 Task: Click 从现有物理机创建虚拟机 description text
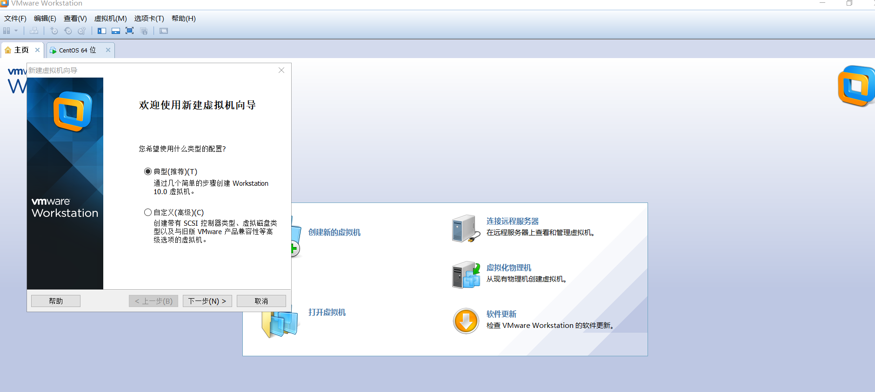click(527, 279)
